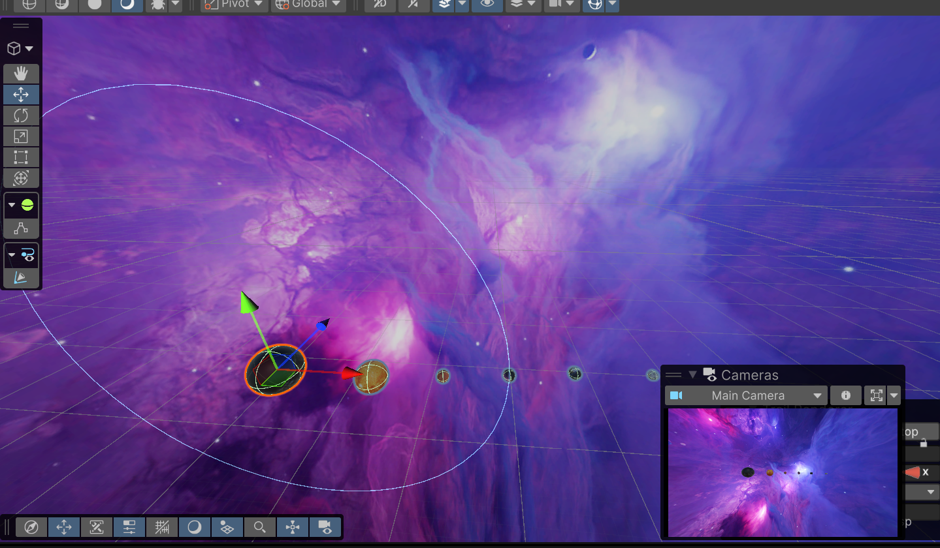Open the options arrow beside the frame view icon

894,395
